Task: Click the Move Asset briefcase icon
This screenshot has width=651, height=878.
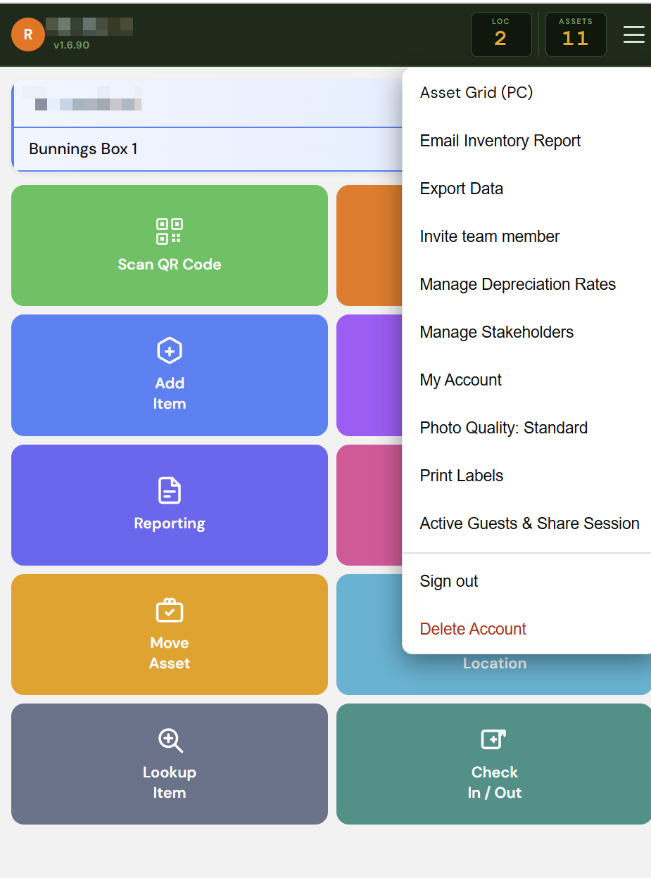Action: click(x=169, y=611)
